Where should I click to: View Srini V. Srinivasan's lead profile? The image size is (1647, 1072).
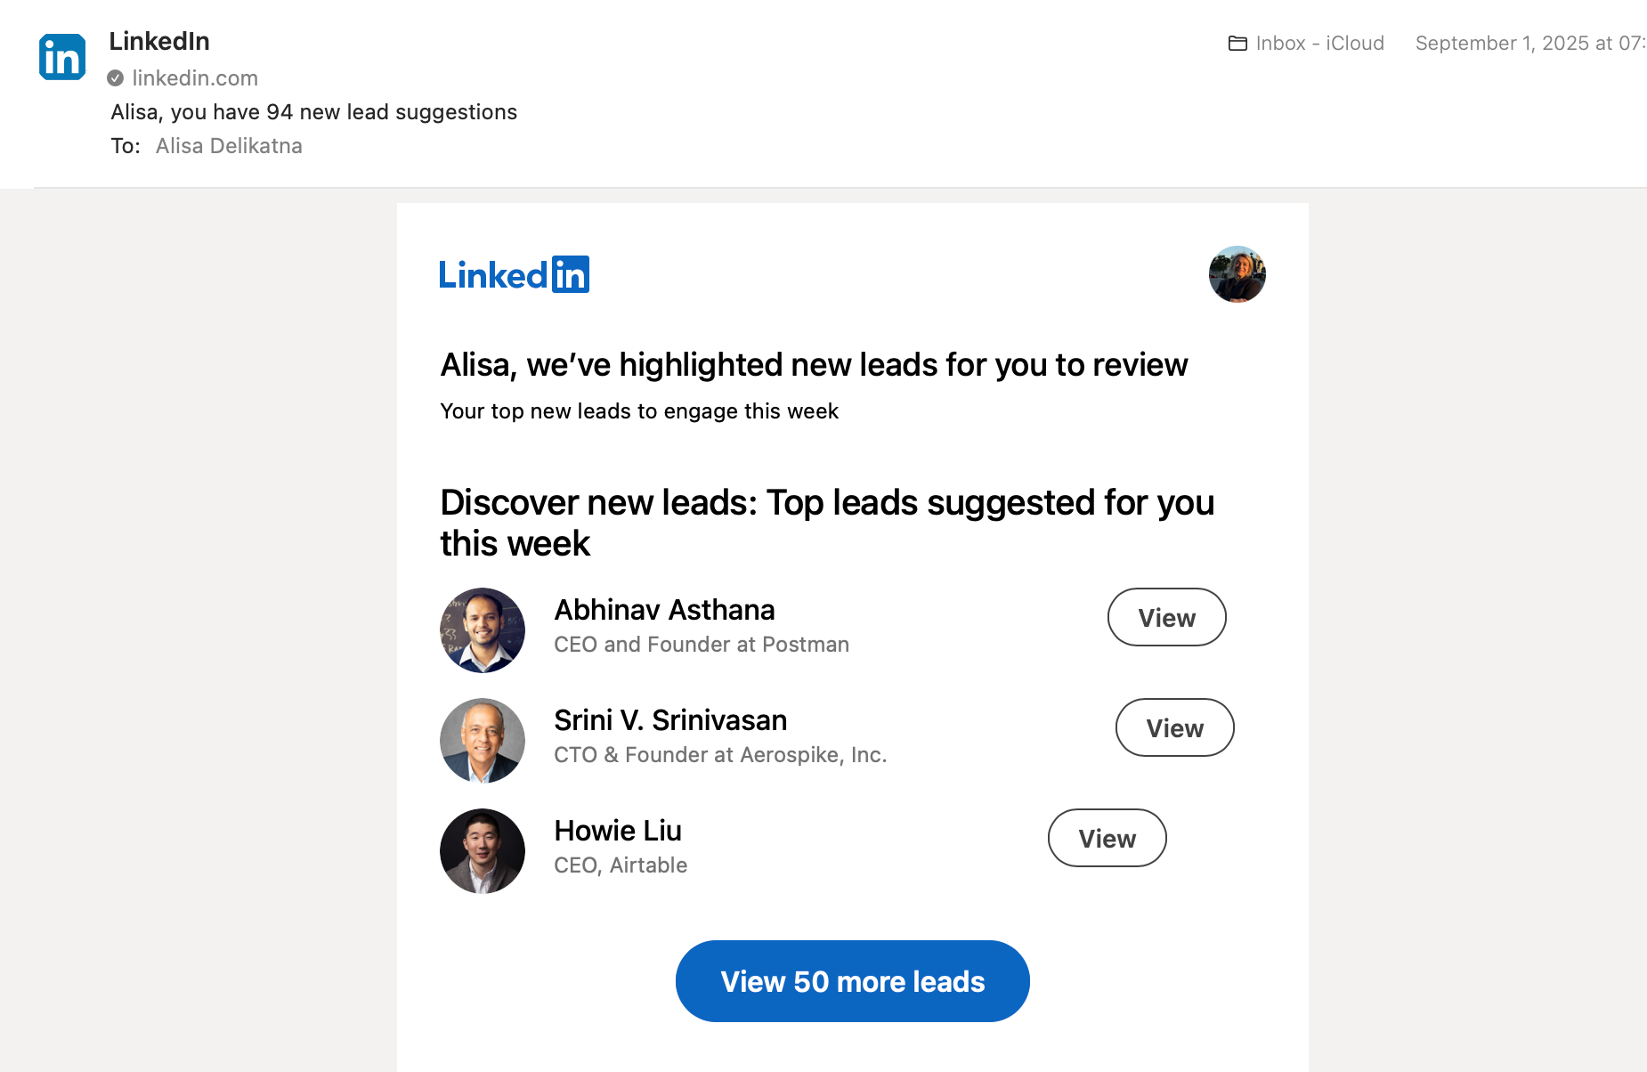(x=1174, y=727)
